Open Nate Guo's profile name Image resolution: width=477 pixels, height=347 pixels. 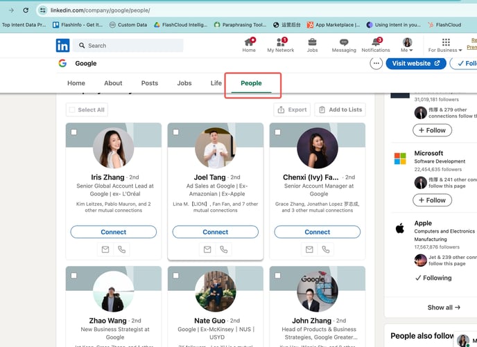209,321
